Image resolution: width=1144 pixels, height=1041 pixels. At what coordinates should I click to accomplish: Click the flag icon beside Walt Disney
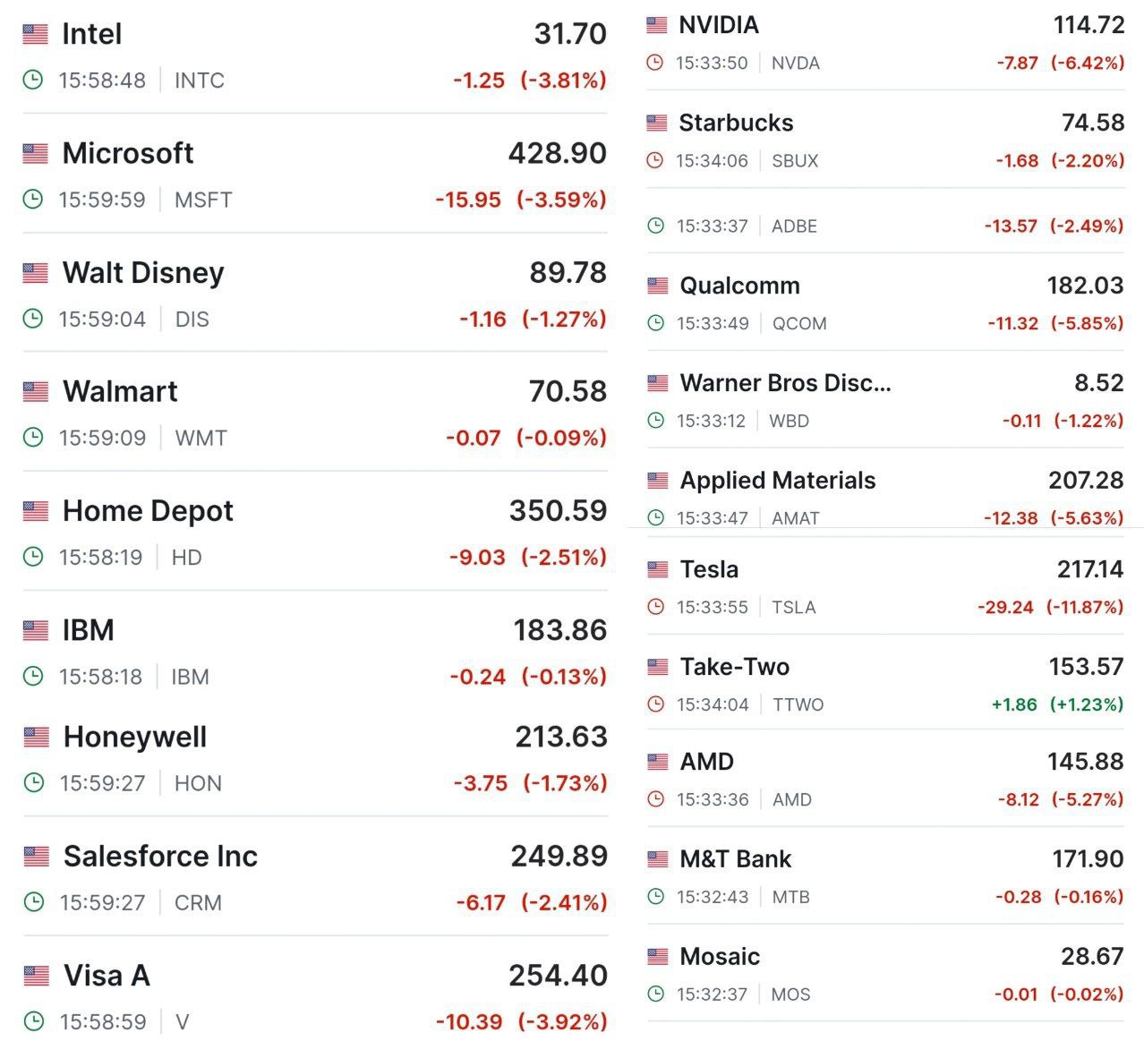click(x=35, y=273)
